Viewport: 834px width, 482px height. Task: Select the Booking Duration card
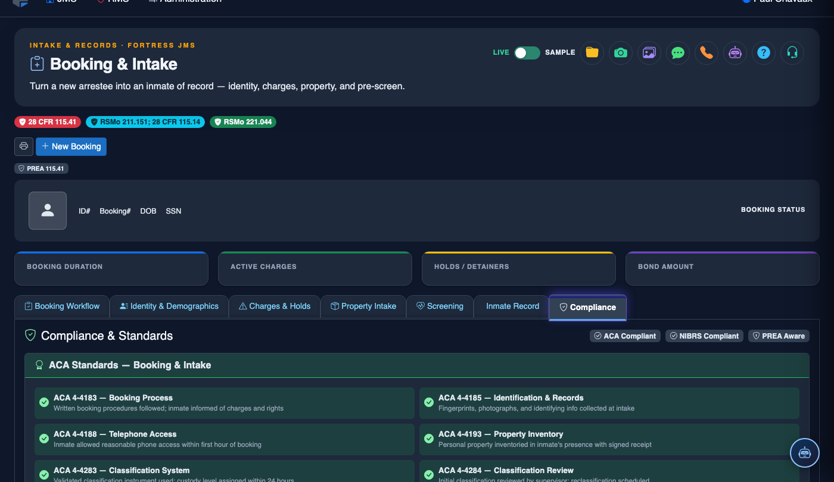click(x=111, y=268)
